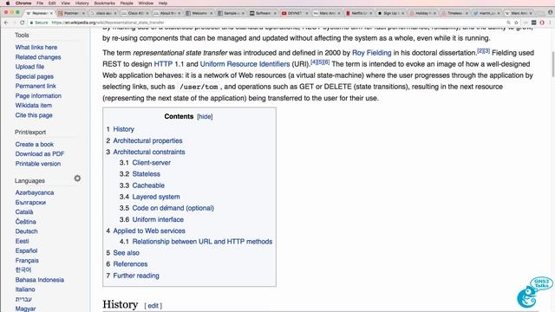Open the Uniform Resource Identifiers link
Viewport: 555px width, 312px height.
coord(245,64)
